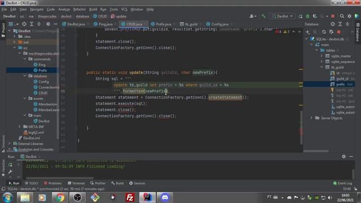The image size is (361, 203).
Task: Jump to next highlighted error arrow
Action: point(300,32)
